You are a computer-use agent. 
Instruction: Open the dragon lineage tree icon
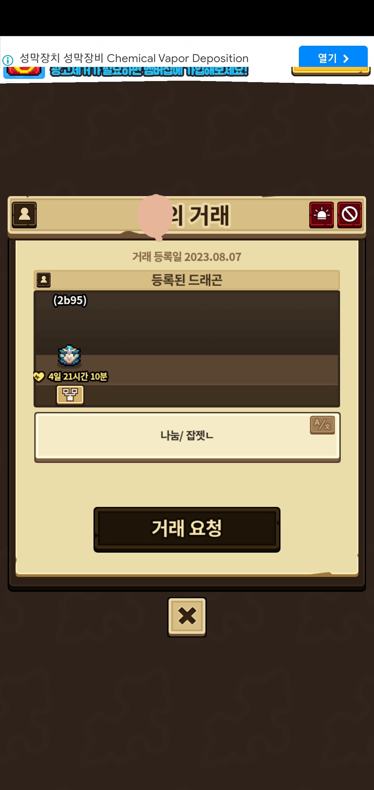[x=70, y=395]
